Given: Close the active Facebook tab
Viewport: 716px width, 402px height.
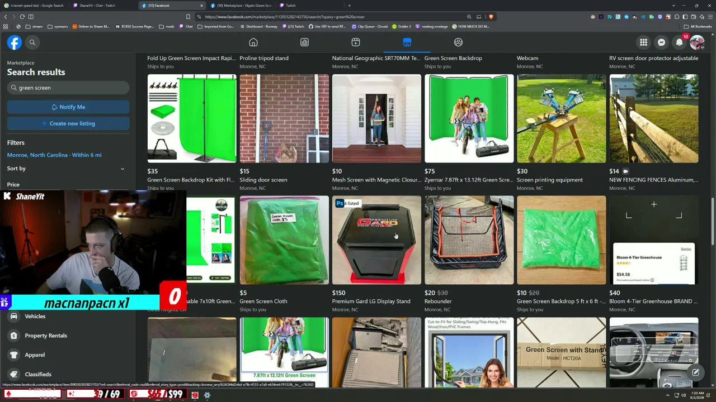Looking at the screenshot, I should coord(201,6).
